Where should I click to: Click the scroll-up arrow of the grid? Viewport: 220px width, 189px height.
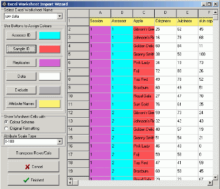[215, 12]
